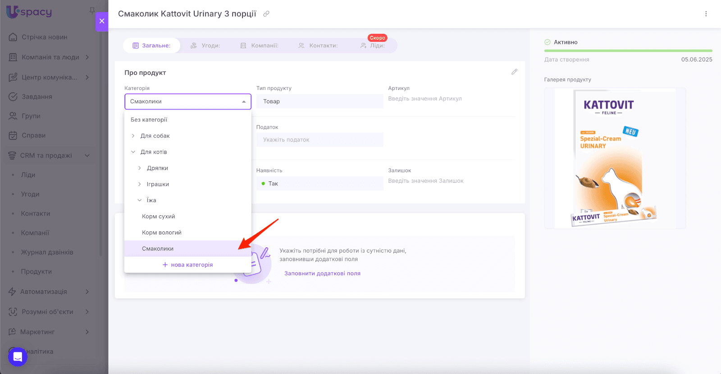This screenshot has height=374, width=721.
Task: Add нова категорія
Action: pyautogui.click(x=188, y=265)
